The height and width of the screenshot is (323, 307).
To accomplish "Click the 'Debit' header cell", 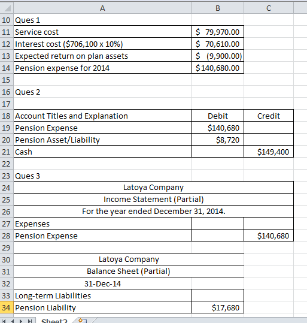I will point(217,116).
